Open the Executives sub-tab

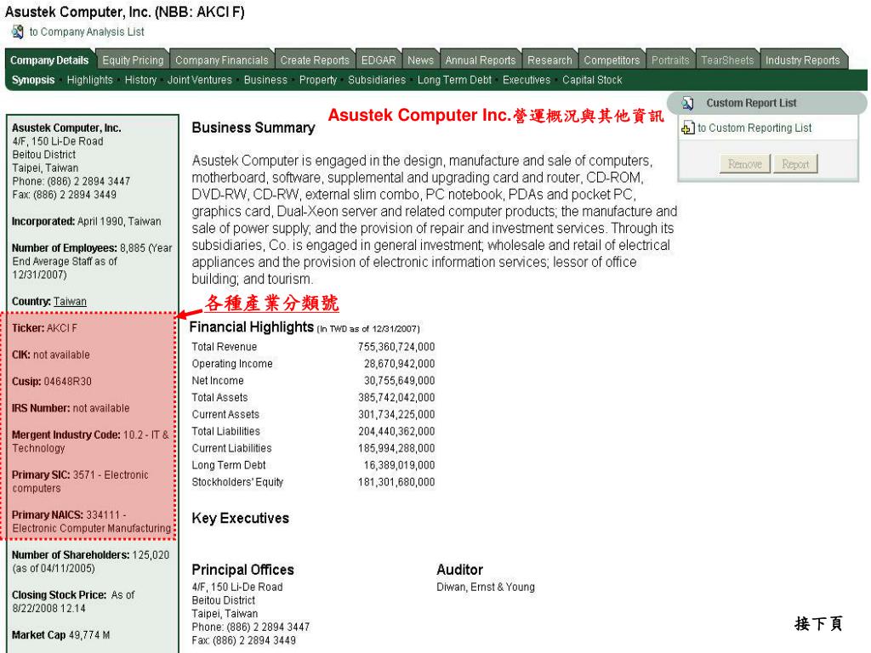click(527, 80)
